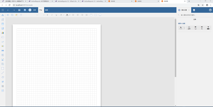Select the image control in sidebar
Screen dimensions: 213x107
tap(3, 59)
